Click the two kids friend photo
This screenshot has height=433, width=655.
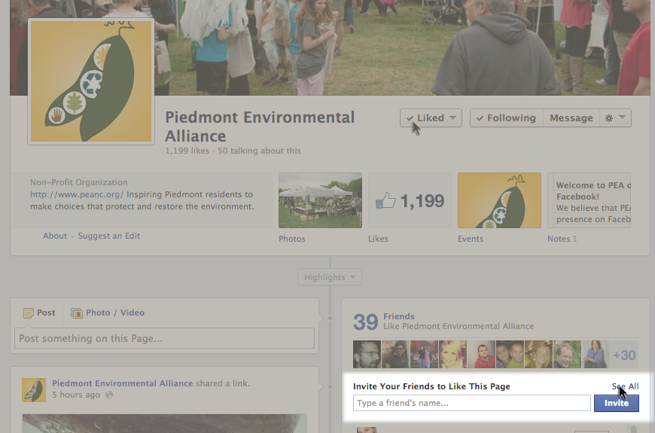point(510,355)
